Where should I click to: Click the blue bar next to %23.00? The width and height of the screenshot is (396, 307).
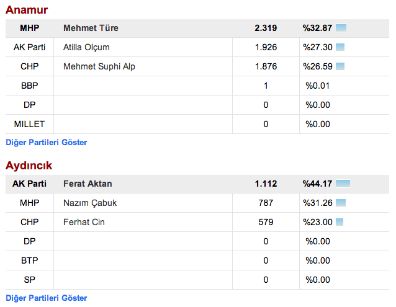(340, 222)
